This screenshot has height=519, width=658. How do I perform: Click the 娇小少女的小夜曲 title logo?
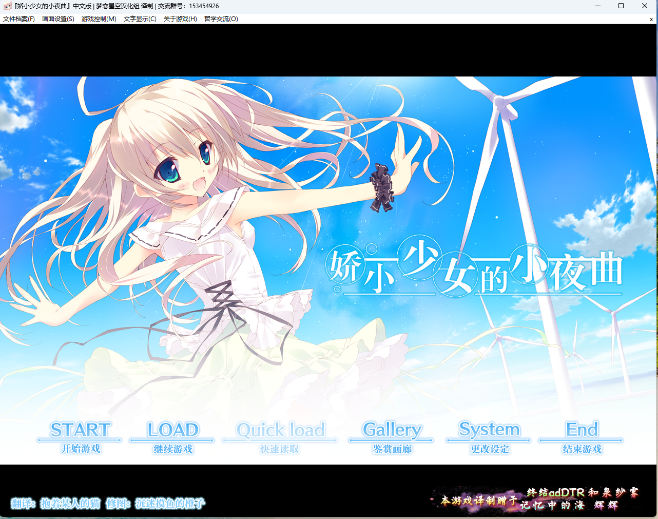coord(475,267)
